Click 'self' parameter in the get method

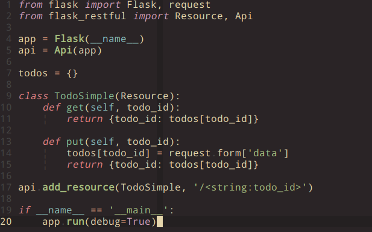point(102,108)
